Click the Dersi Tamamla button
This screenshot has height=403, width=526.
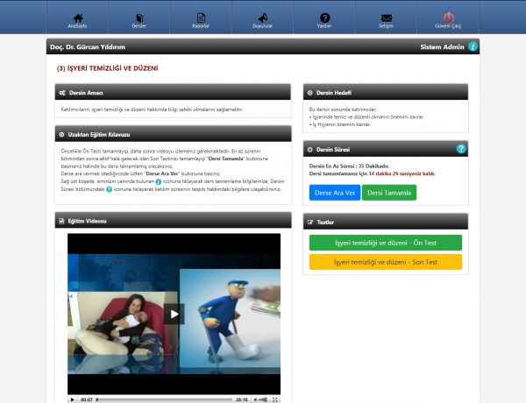(x=389, y=193)
